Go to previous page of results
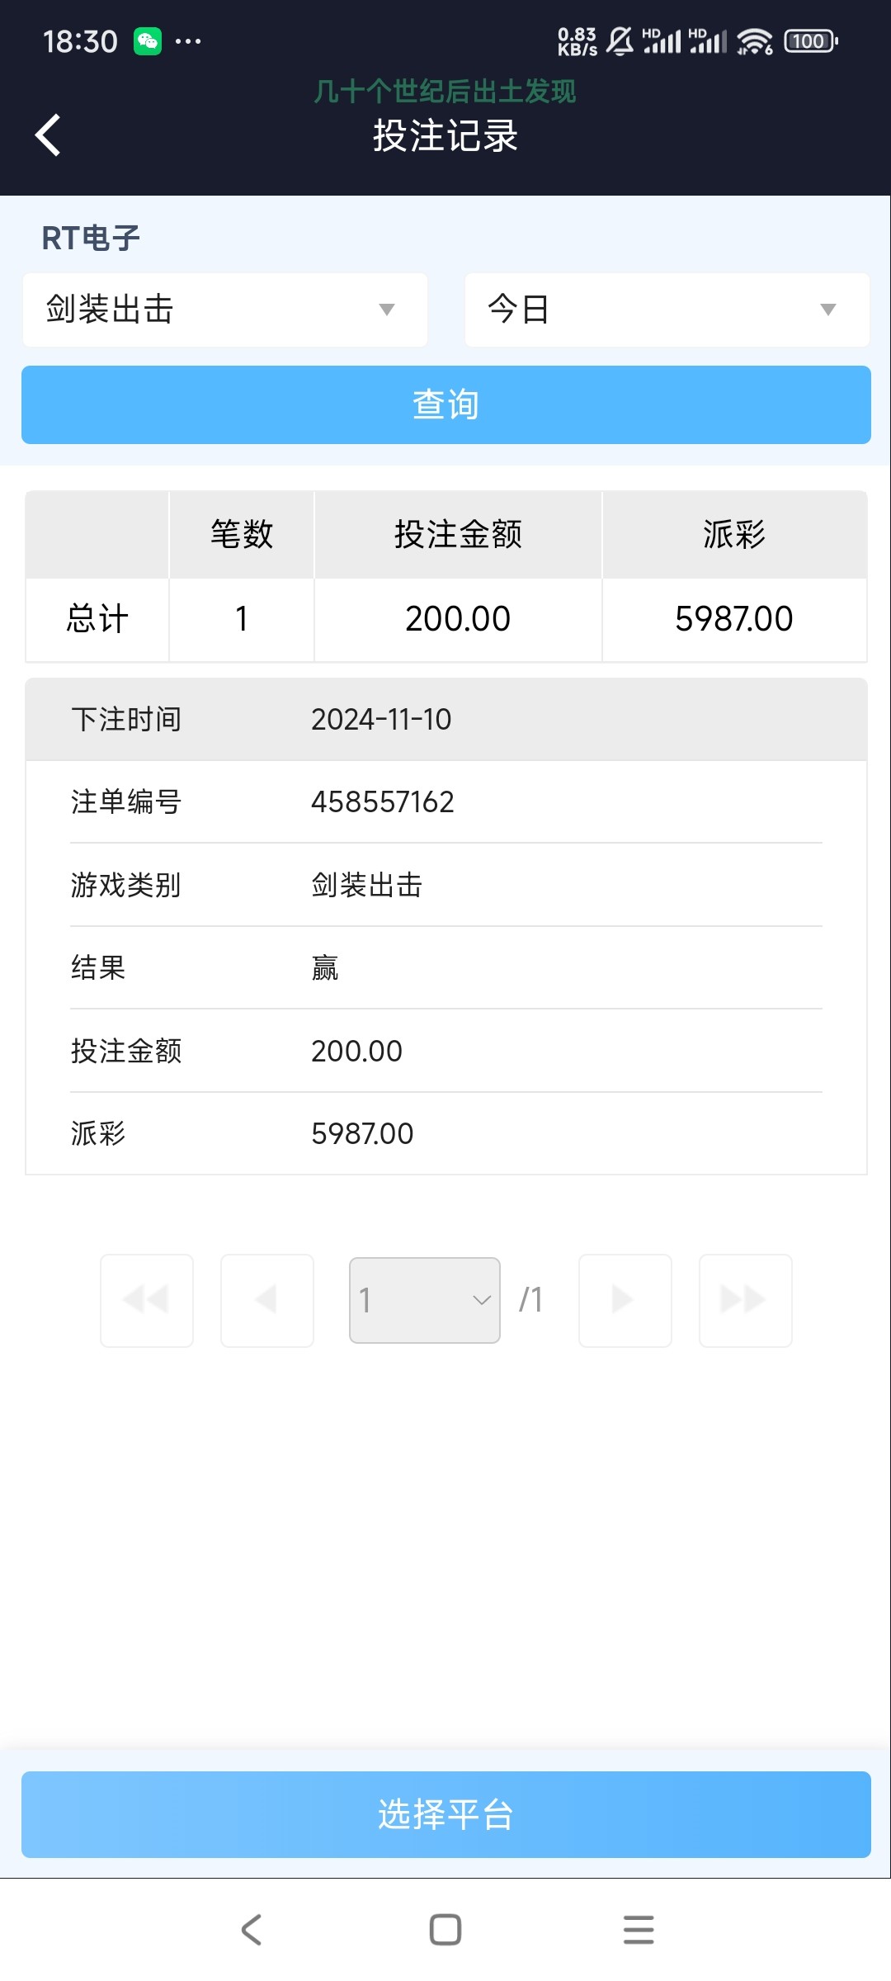Viewport: 891px width, 1981px height. [267, 1300]
